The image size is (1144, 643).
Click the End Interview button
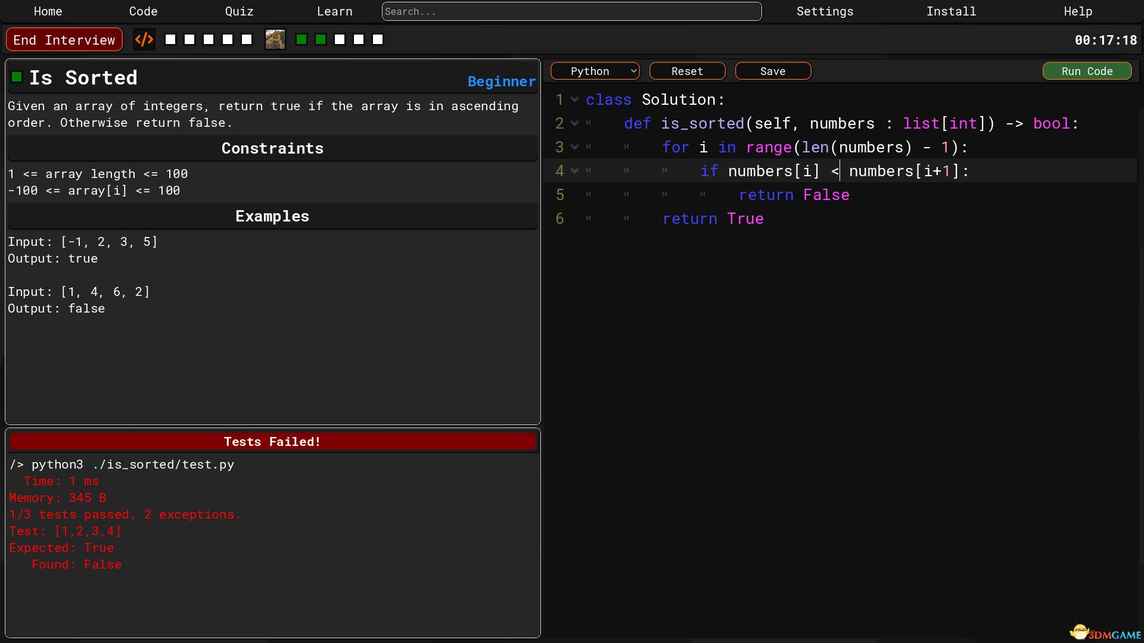(x=64, y=40)
